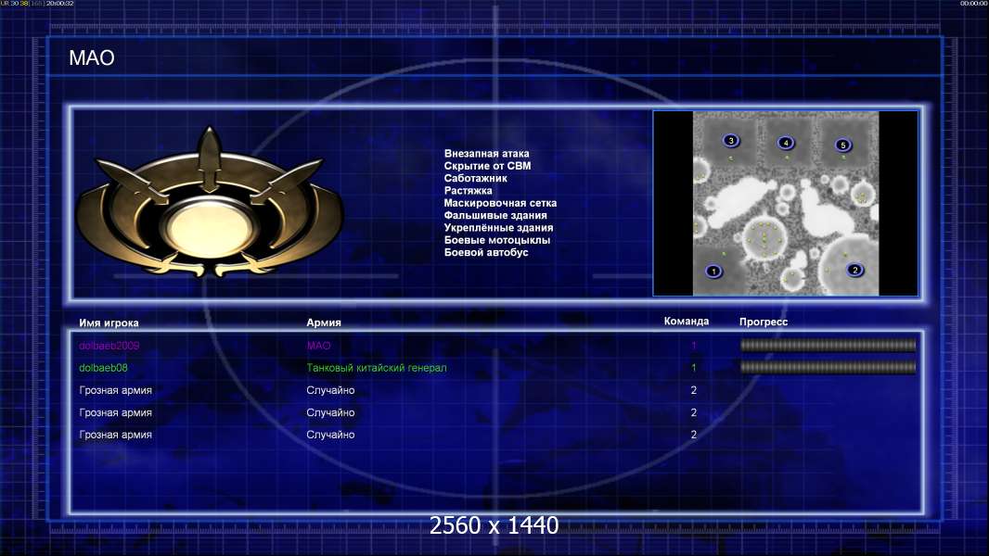Select the "Скрытие от СВМ" ability text
The height and width of the screenshot is (556, 989).
(487, 166)
